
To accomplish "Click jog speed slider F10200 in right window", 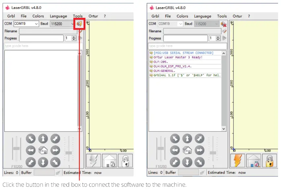I will 160,148.
